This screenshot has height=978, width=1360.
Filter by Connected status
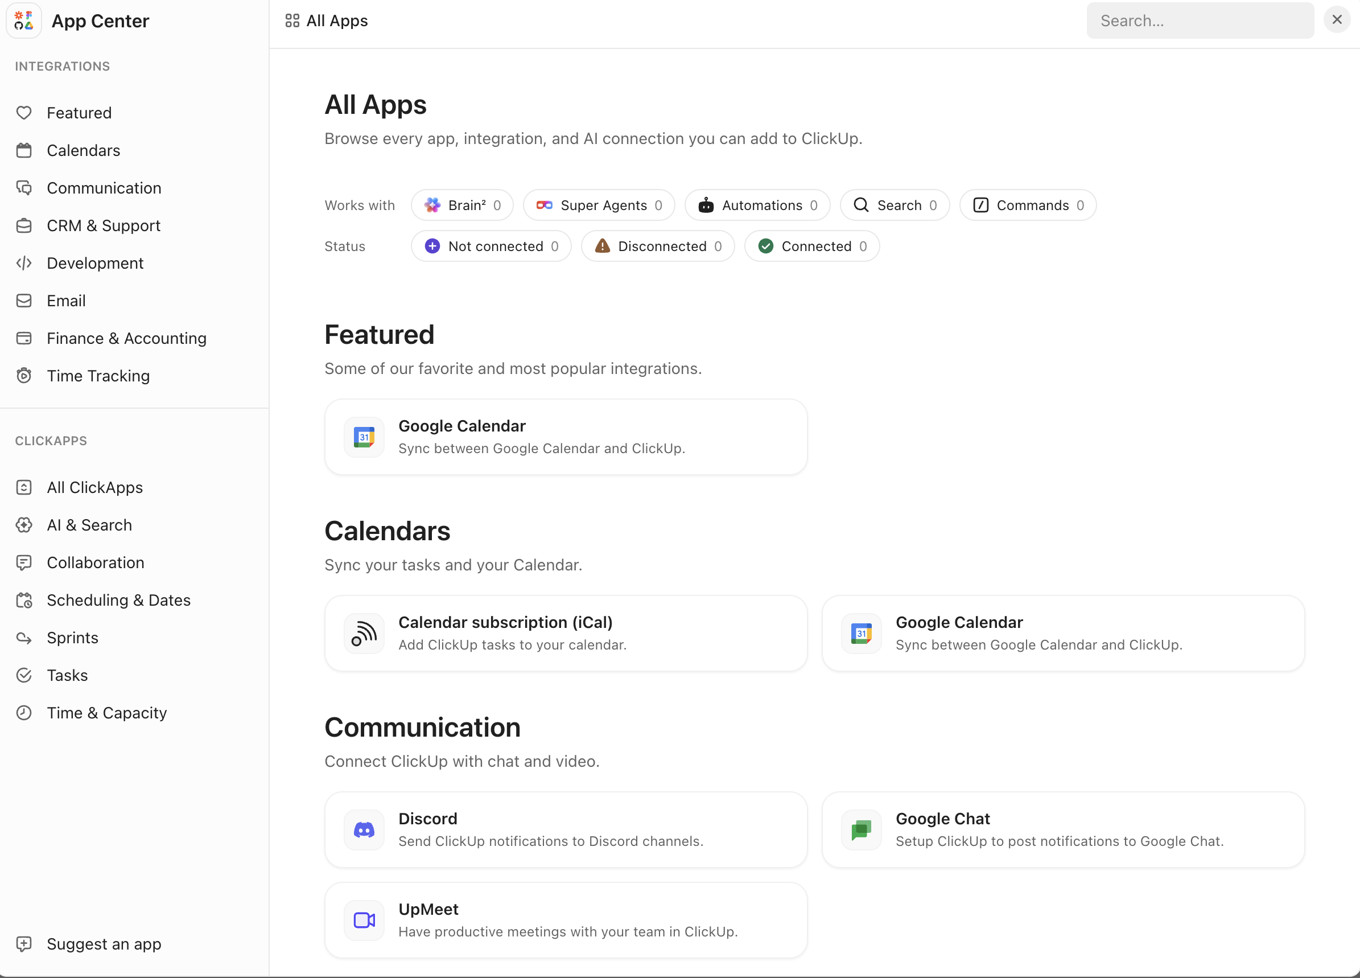coord(812,246)
